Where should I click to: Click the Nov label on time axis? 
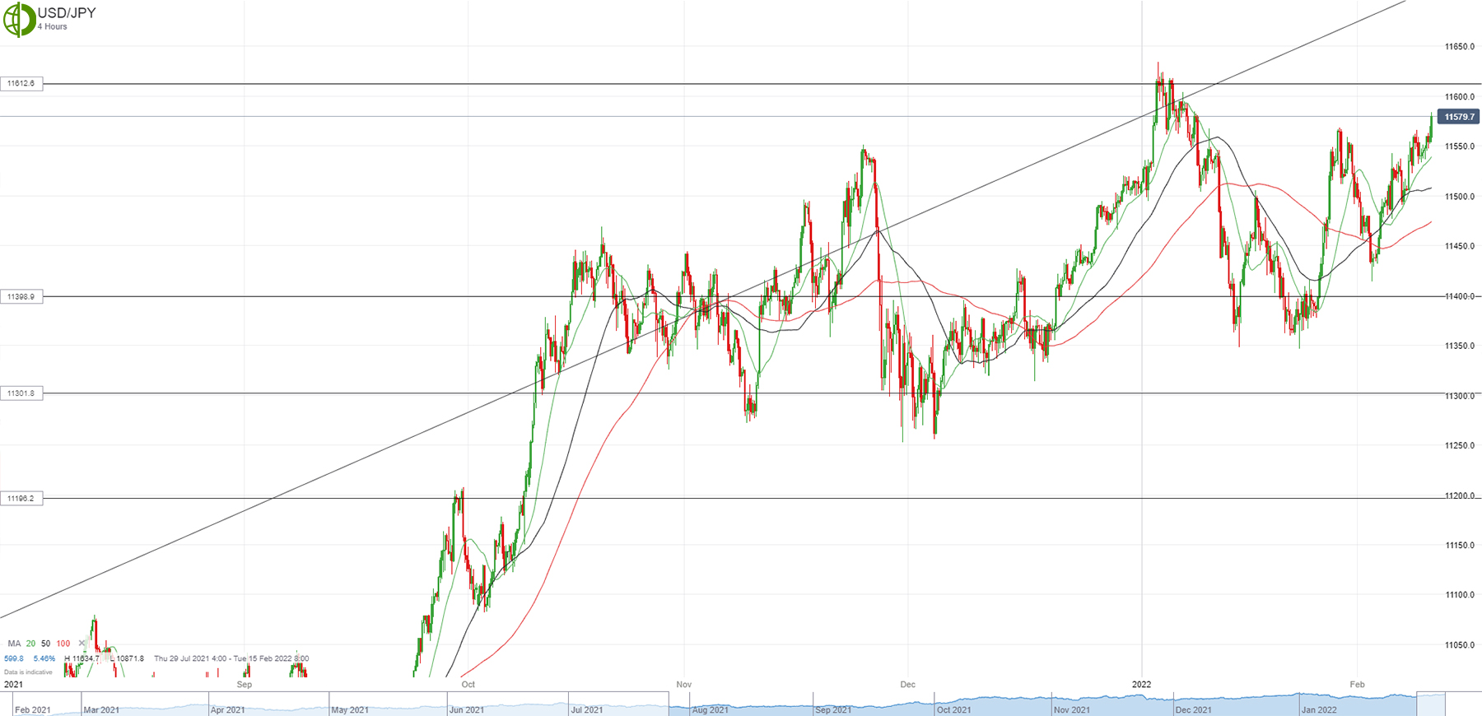point(683,685)
